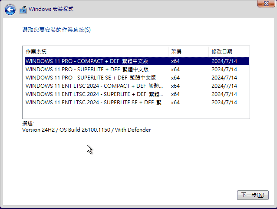Click the Version 24H2 description text

(x=86, y=130)
